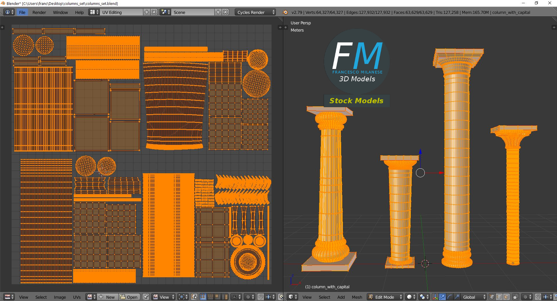Viewport: 557px width, 301px height.
Task: Open the Edit Mode dropdown
Action: [x=385, y=297]
